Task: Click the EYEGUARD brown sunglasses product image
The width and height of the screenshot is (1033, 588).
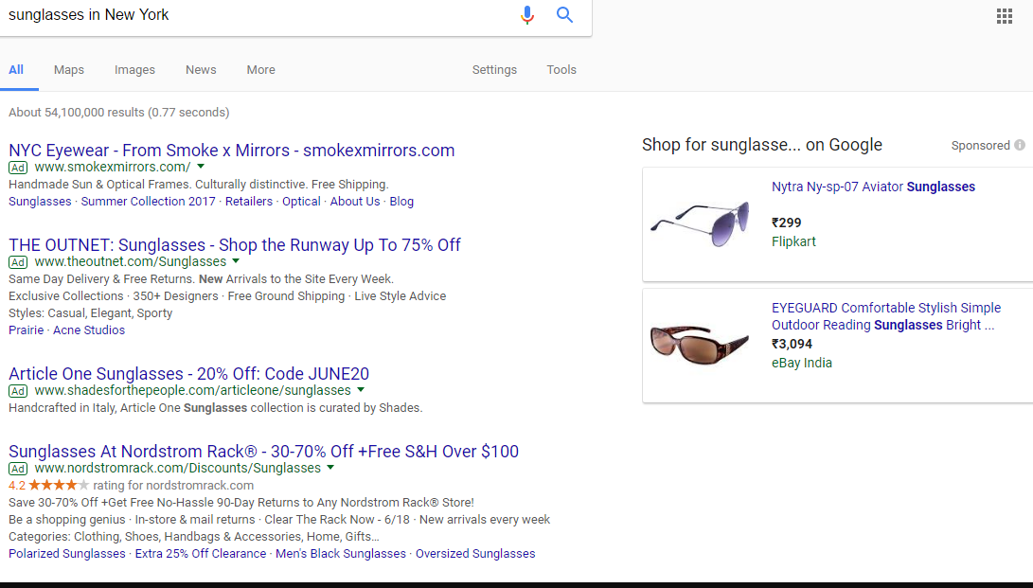Action: (700, 345)
